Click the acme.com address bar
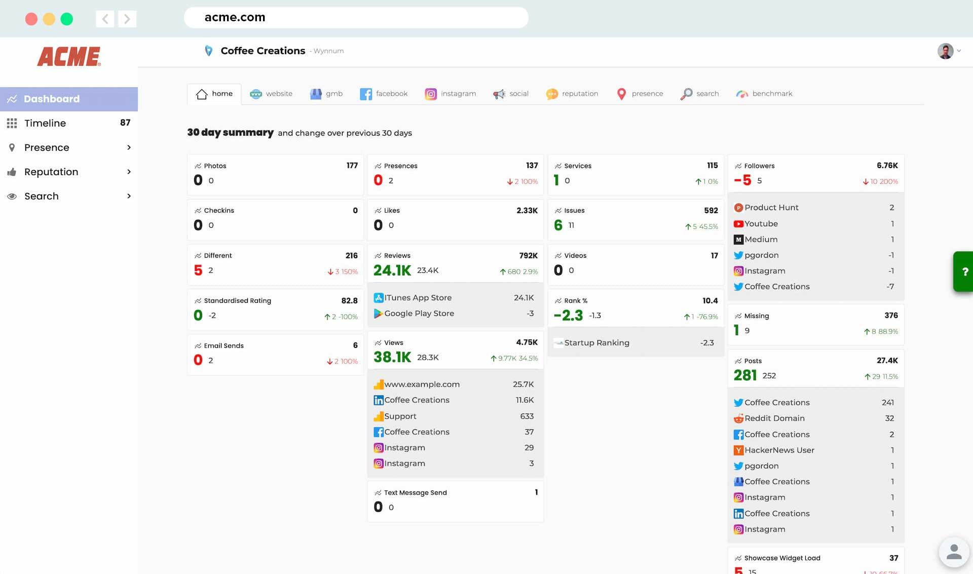The image size is (973, 574). [x=356, y=18]
